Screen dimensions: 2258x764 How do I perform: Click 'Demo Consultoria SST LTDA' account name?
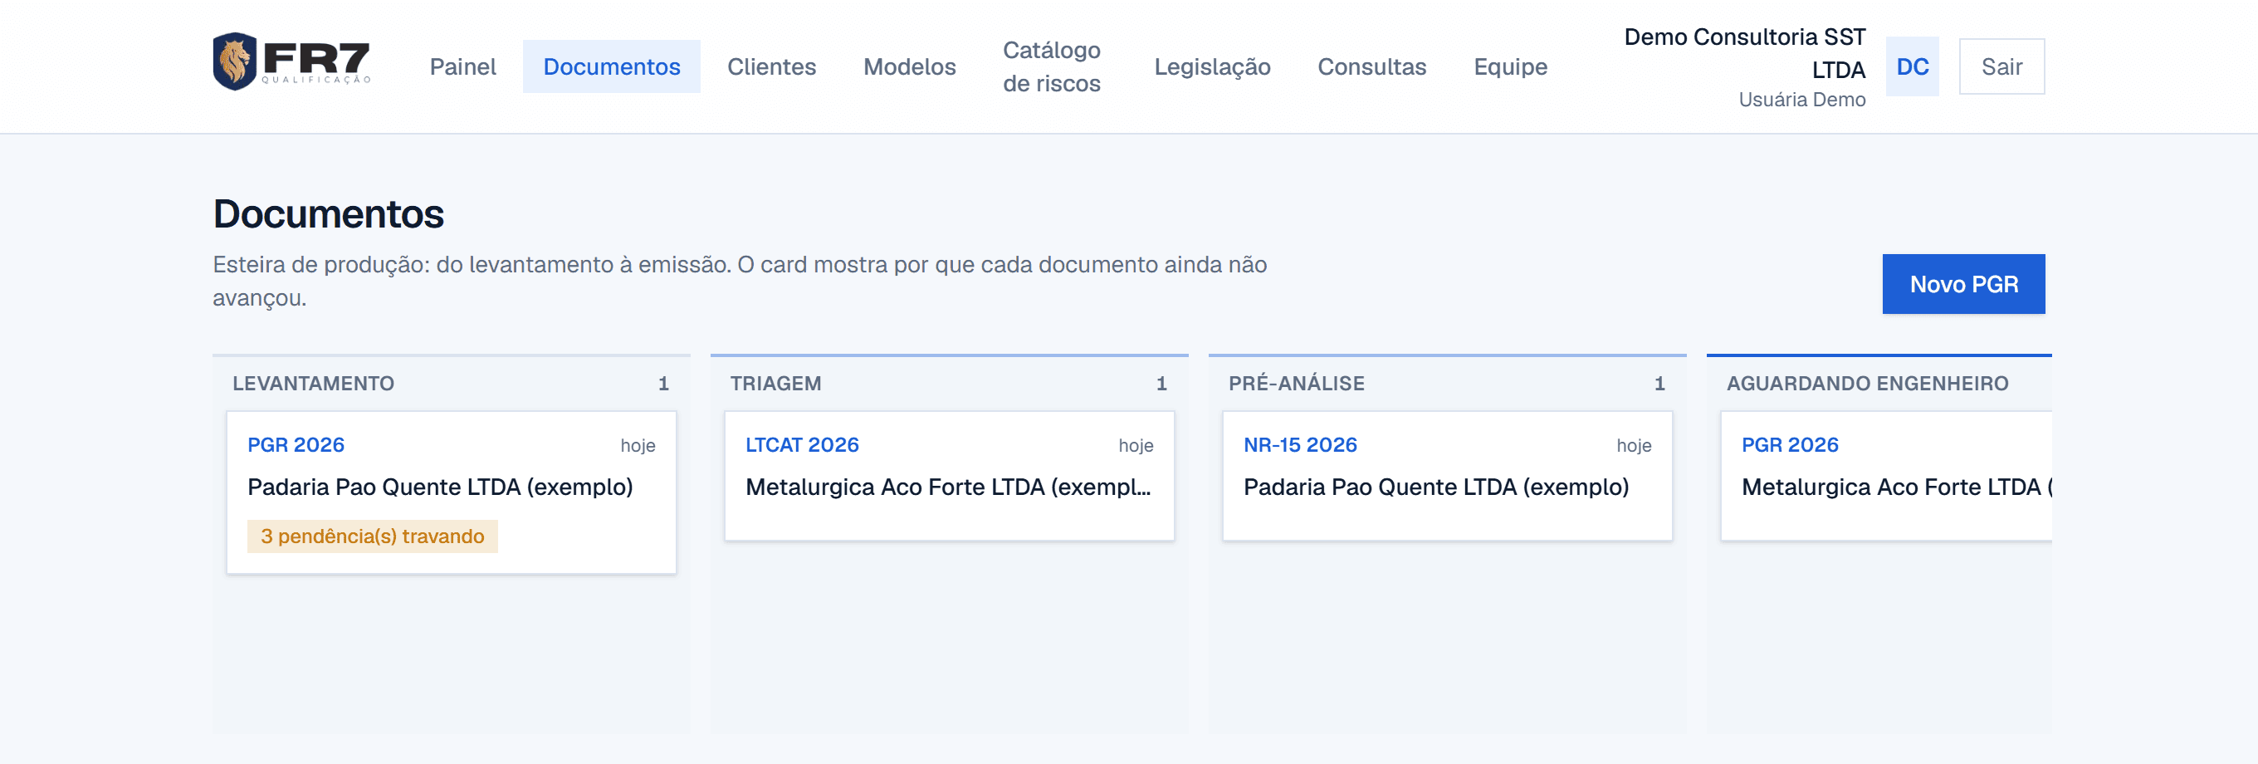[1744, 52]
